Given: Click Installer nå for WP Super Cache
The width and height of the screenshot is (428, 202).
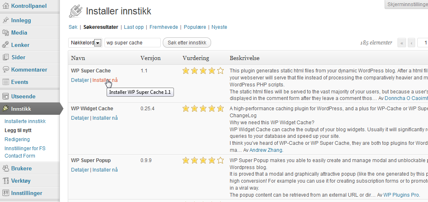Looking at the screenshot, I should [105, 80].
